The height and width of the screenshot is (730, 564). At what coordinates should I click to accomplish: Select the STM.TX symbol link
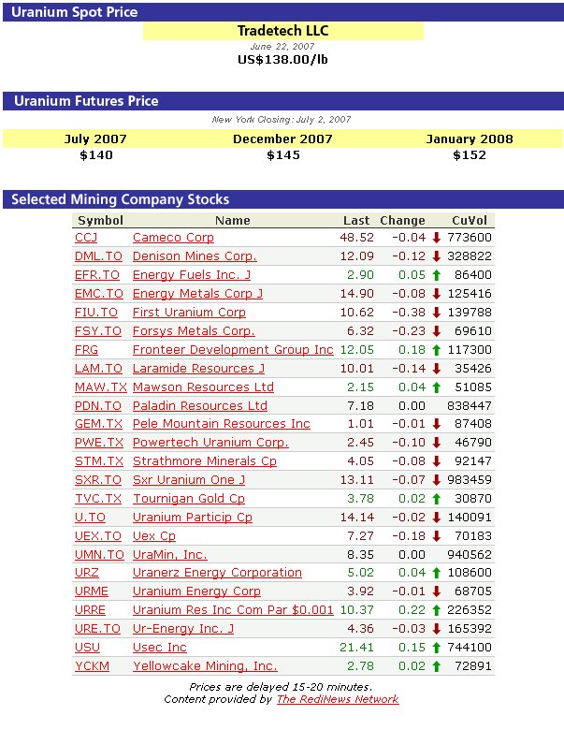(x=98, y=460)
